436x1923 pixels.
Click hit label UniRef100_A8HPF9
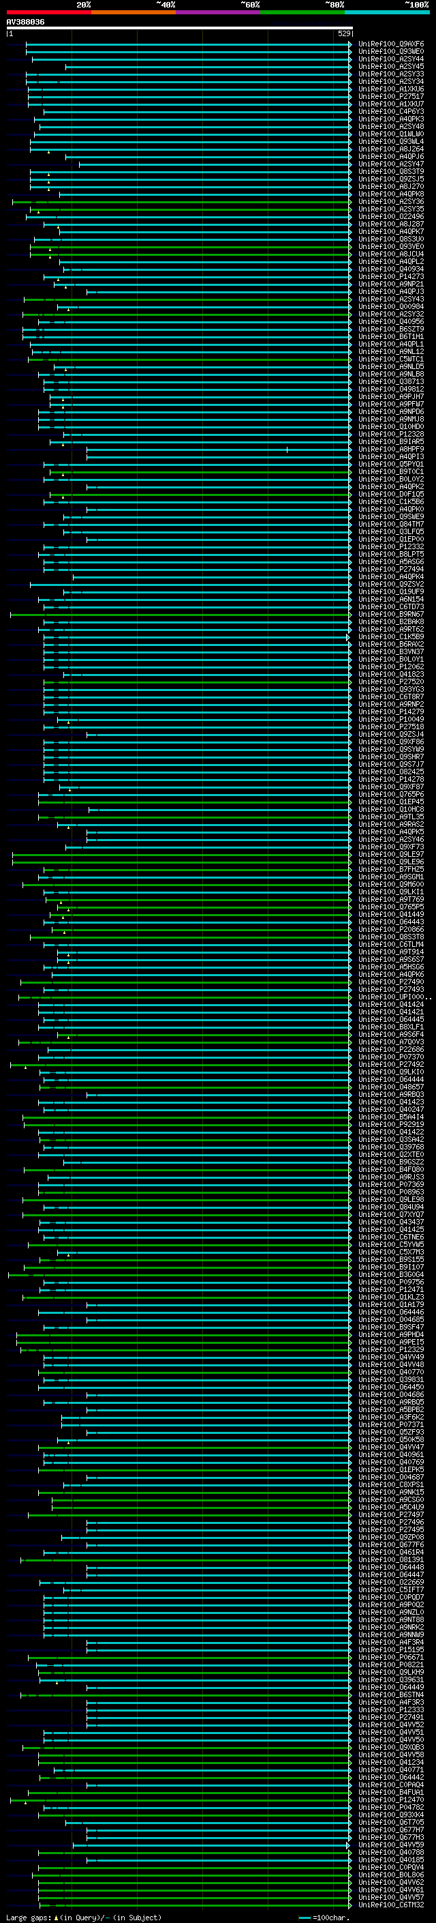391,450
